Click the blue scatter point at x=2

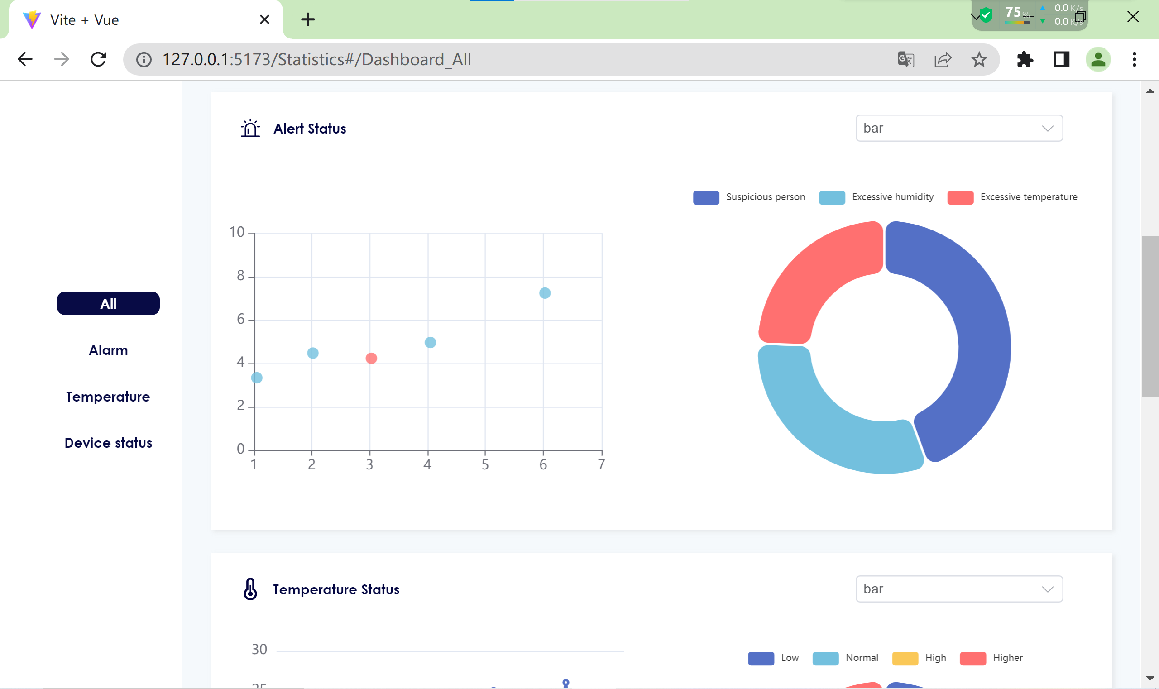[x=313, y=353]
